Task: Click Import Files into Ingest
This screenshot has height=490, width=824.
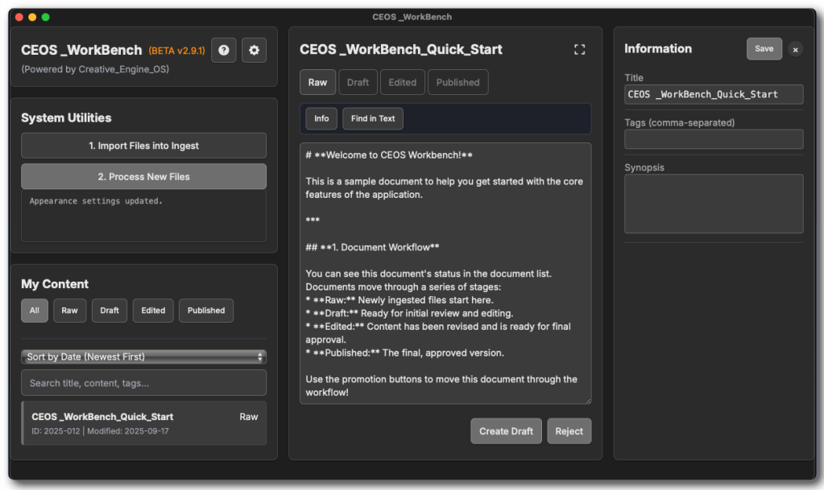Action: [x=143, y=146]
